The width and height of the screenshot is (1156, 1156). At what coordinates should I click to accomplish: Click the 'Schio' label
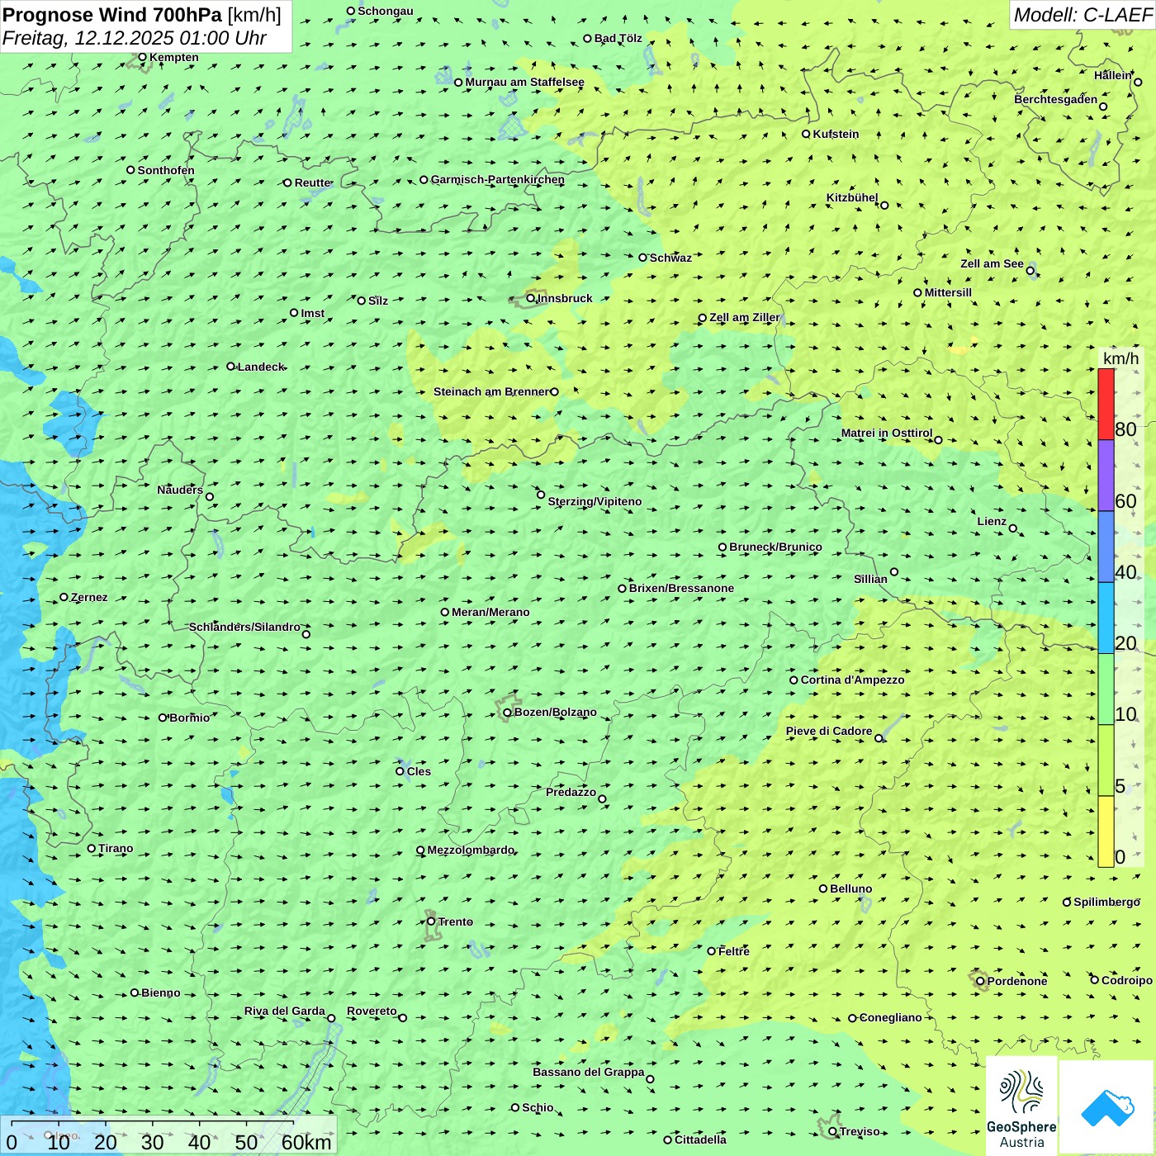(x=538, y=1107)
